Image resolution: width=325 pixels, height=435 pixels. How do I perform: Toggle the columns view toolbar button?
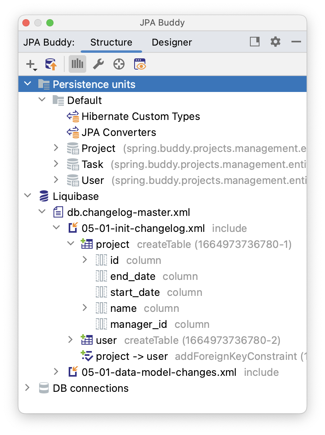click(x=77, y=64)
